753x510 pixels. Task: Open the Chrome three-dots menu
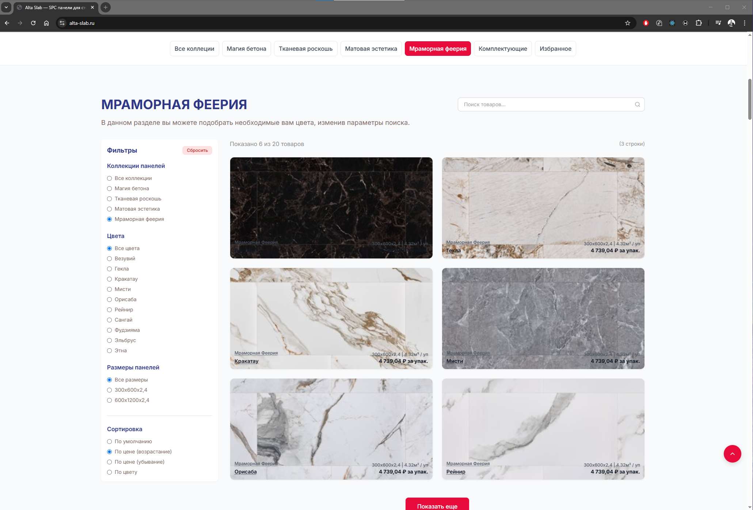pyautogui.click(x=745, y=23)
